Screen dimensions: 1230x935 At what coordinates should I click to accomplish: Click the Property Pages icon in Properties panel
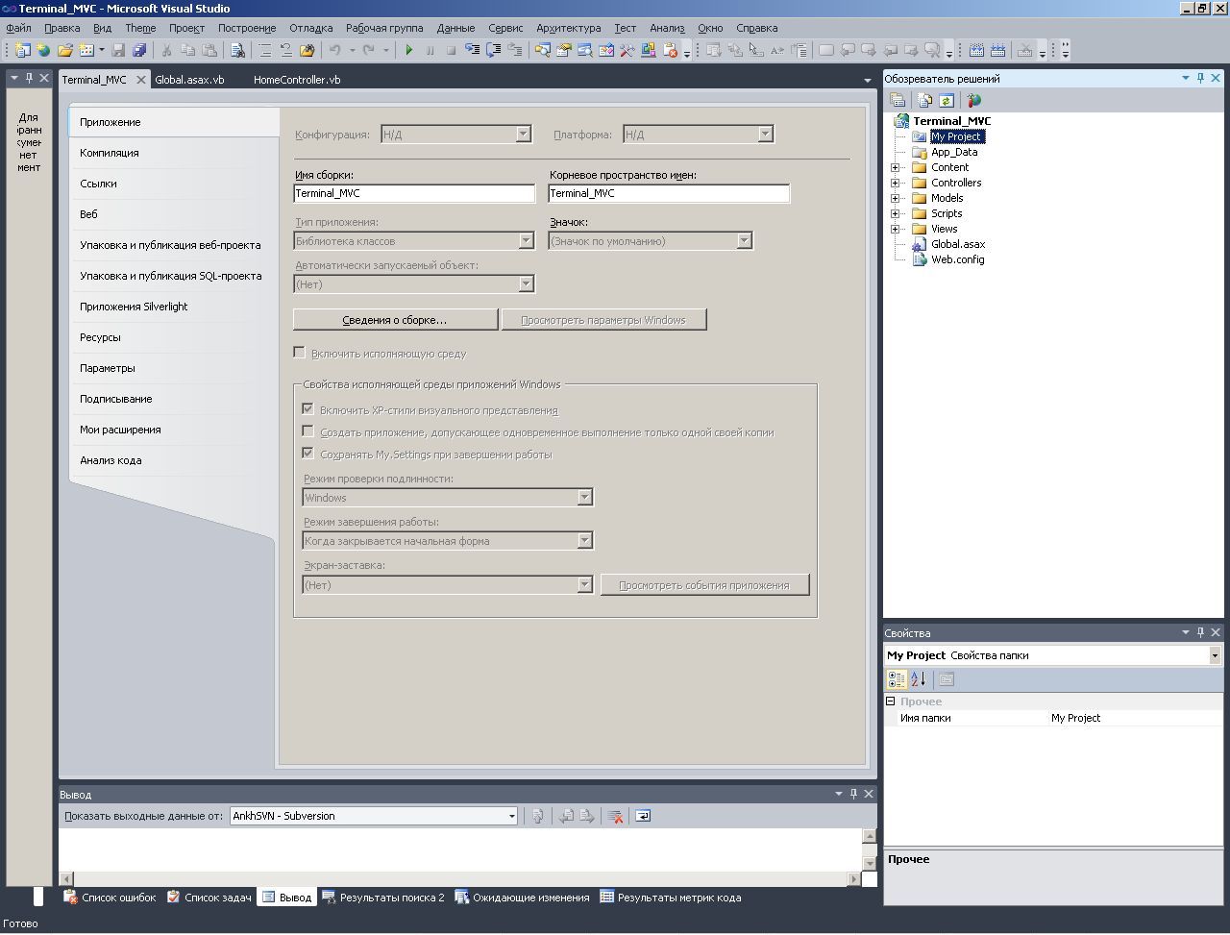pyautogui.click(x=947, y=679)
